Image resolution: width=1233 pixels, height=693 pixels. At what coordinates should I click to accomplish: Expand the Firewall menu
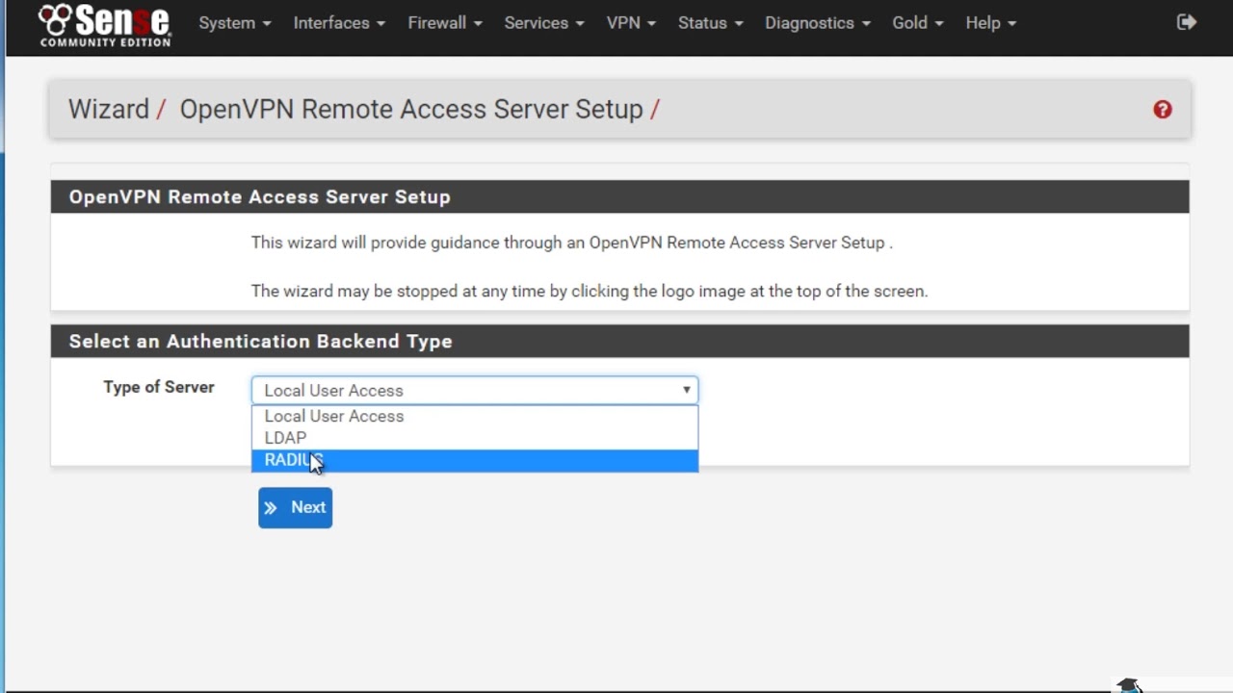[444, 23]
